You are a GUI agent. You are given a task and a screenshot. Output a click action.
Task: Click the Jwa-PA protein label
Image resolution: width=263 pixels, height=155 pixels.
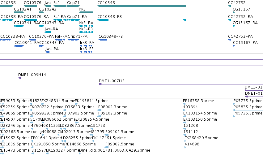pyautogui.click(x=52, y=49)
